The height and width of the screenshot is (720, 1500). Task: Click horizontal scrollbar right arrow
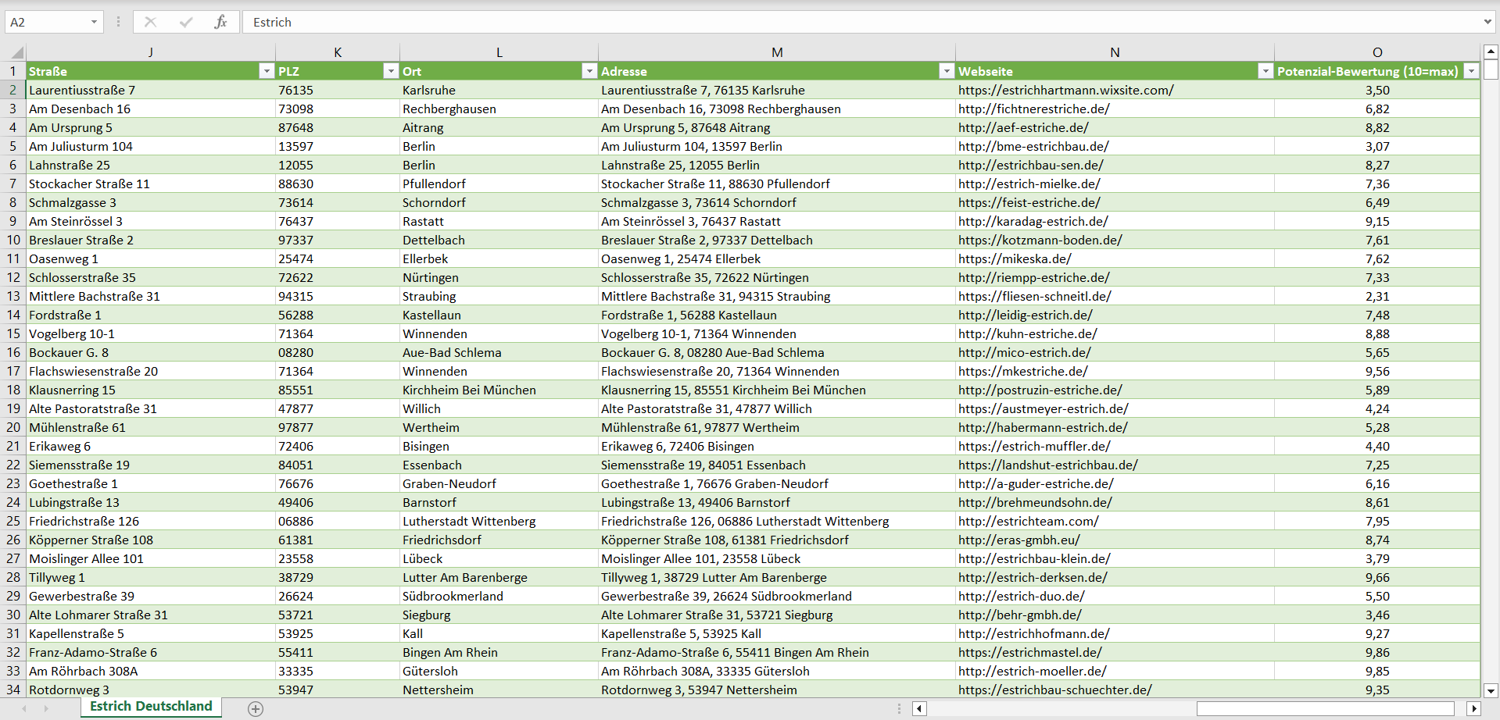click(x=1474, y=708)
